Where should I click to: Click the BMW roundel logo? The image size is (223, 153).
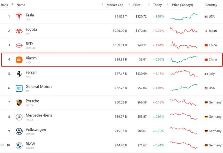[x=19, y=146]
